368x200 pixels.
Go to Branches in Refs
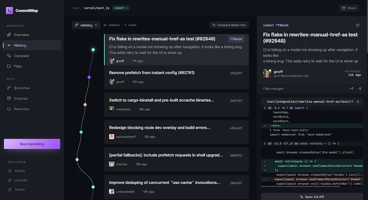(x=32, y=88)
